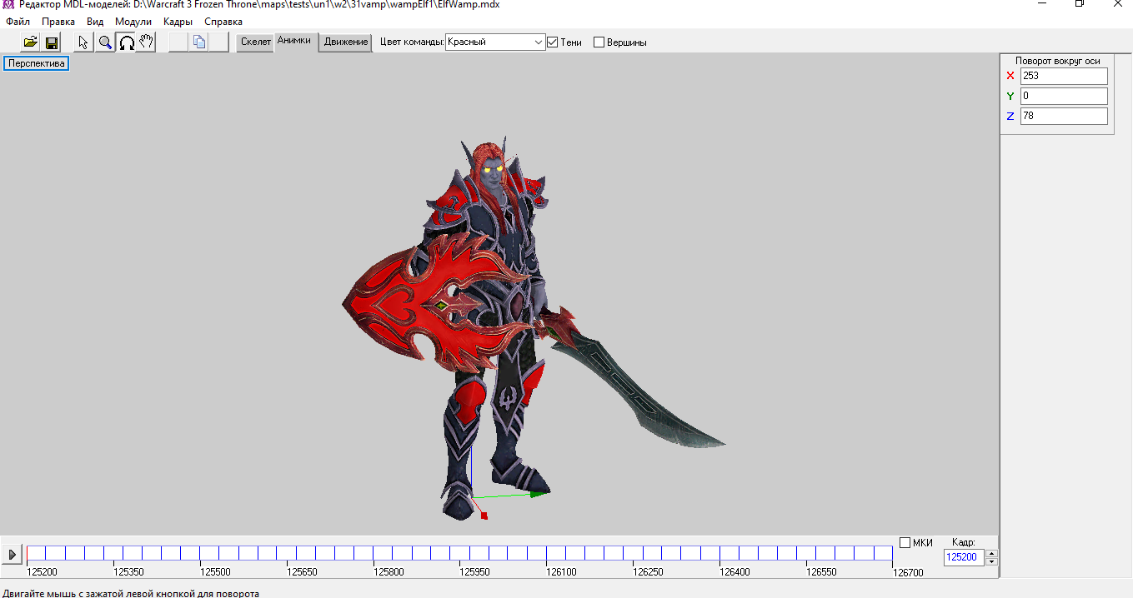Open the Справка menu

(223, 22)
